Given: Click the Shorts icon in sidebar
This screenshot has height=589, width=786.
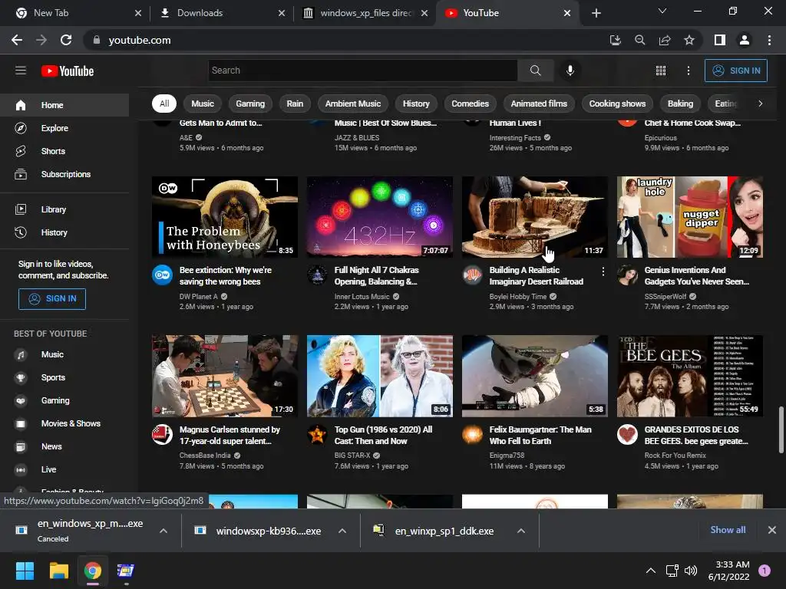Looking at the screenshot, I should coord(21,151).
